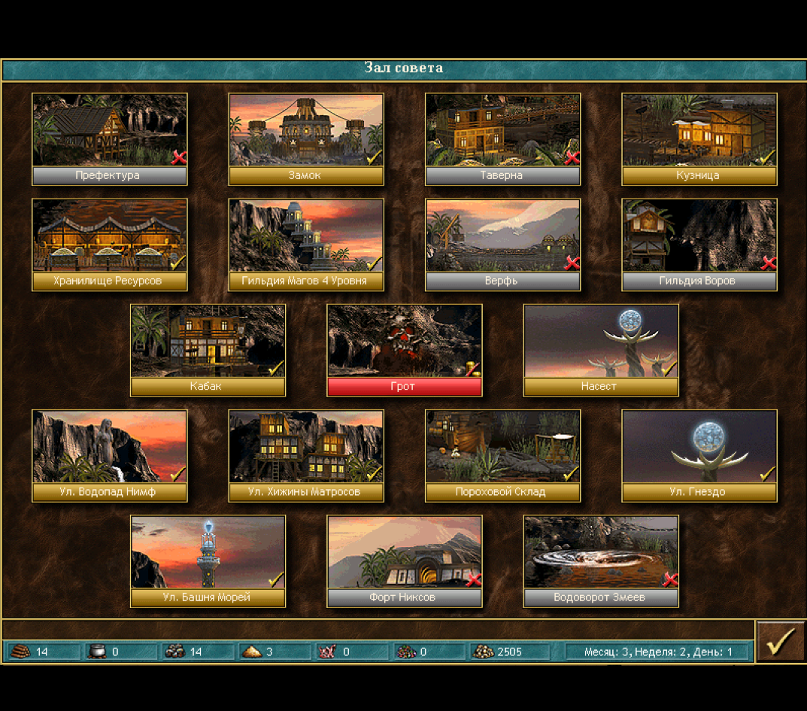
Task: Click the gems resource icon
Action: click(406, 652)
